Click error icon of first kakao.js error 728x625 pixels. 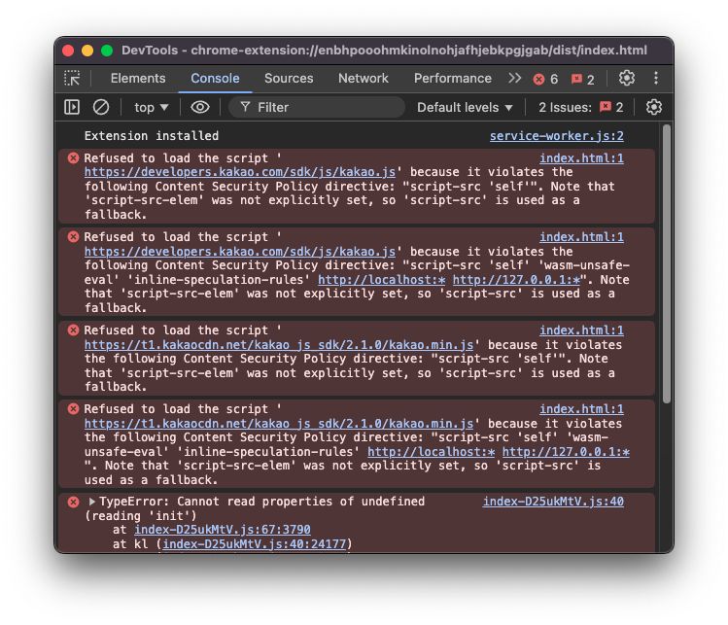pyautogui.click(x=73, y=158)
